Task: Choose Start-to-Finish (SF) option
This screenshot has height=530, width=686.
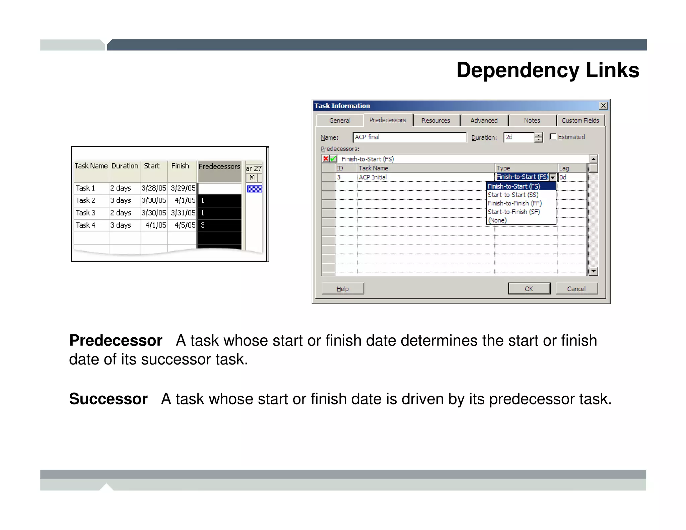Action: 521,212
